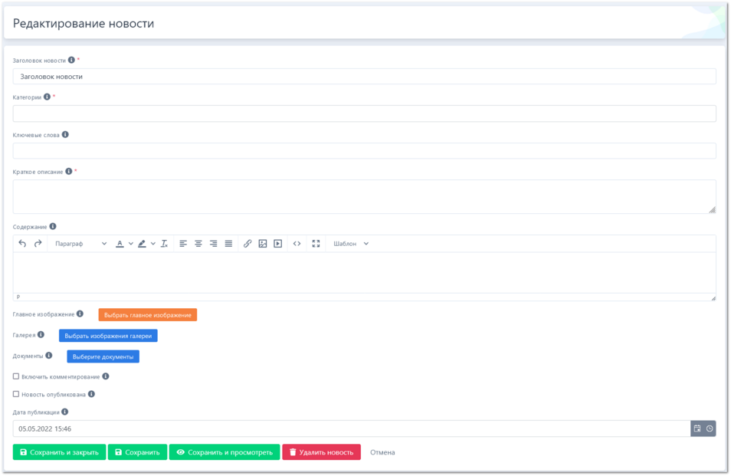The width and height of the screenshot is (731, 476).
Task: Open the "Шаблон" template dropdown
Action: [351, 244]
